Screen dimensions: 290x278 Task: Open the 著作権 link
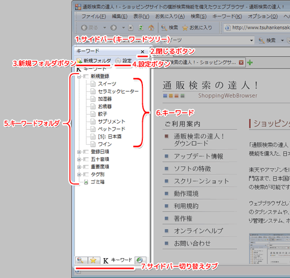[183, 218]
